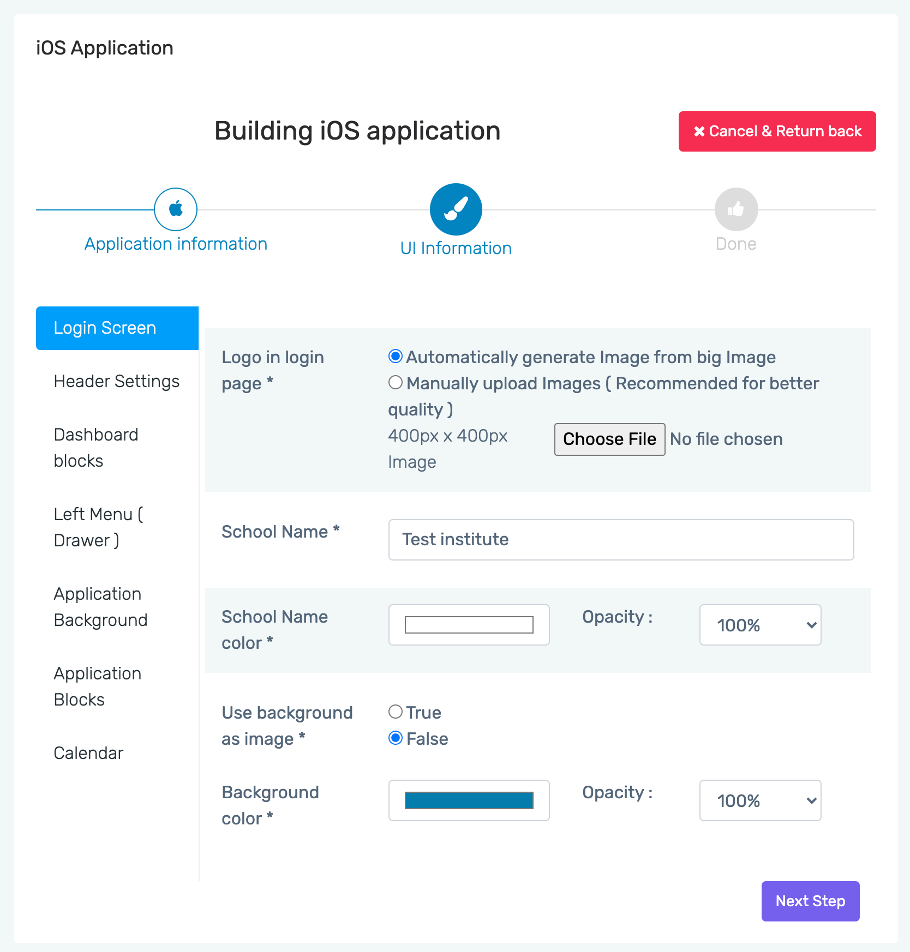Click the Next Step button

tap(811, 901)
